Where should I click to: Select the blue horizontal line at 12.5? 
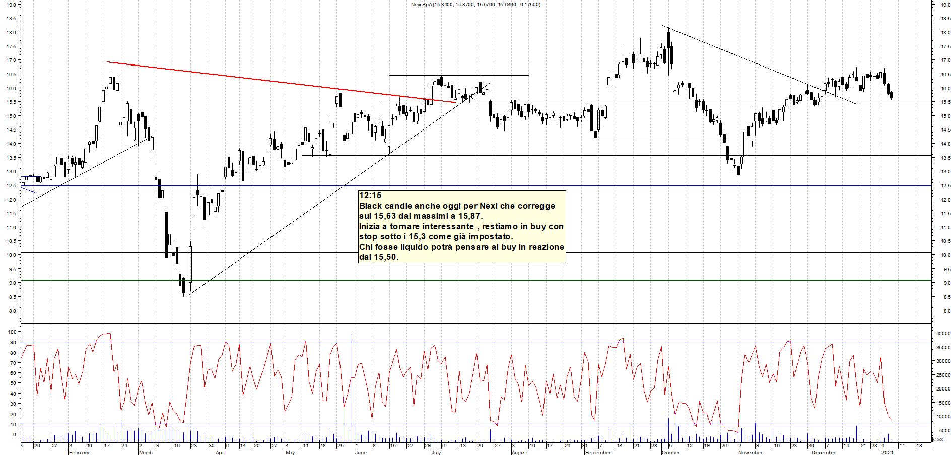click(476, 186)
